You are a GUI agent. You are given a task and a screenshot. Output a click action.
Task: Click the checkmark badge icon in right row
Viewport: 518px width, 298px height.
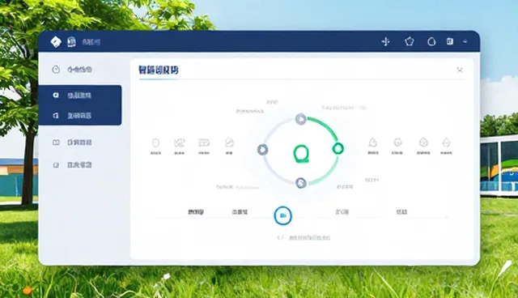(423, 143)
